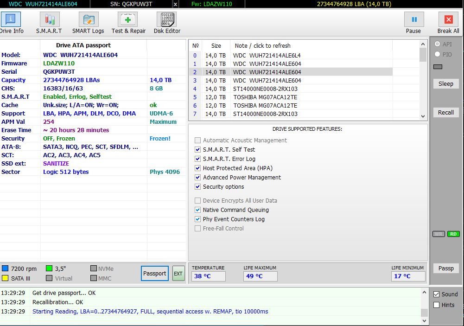Click the SANITIZE SSD ext value

(56, 163)
